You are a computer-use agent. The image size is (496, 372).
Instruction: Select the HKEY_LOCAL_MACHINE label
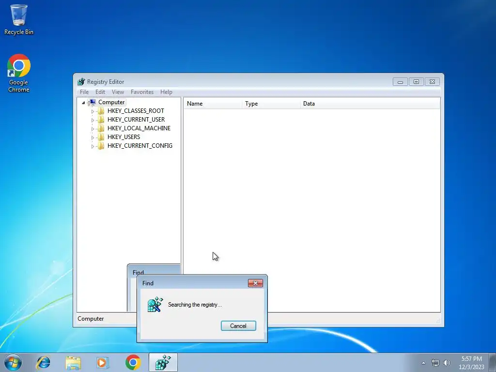tap(139, 128)
